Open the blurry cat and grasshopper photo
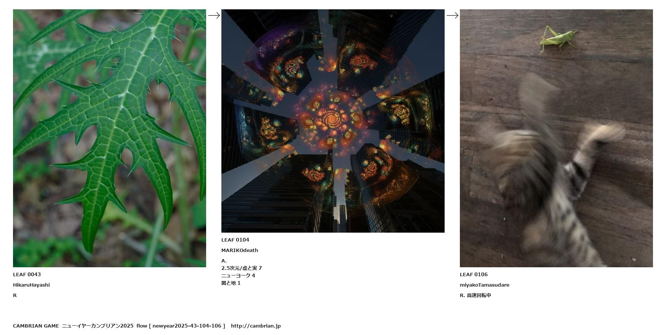 [556, 138]
